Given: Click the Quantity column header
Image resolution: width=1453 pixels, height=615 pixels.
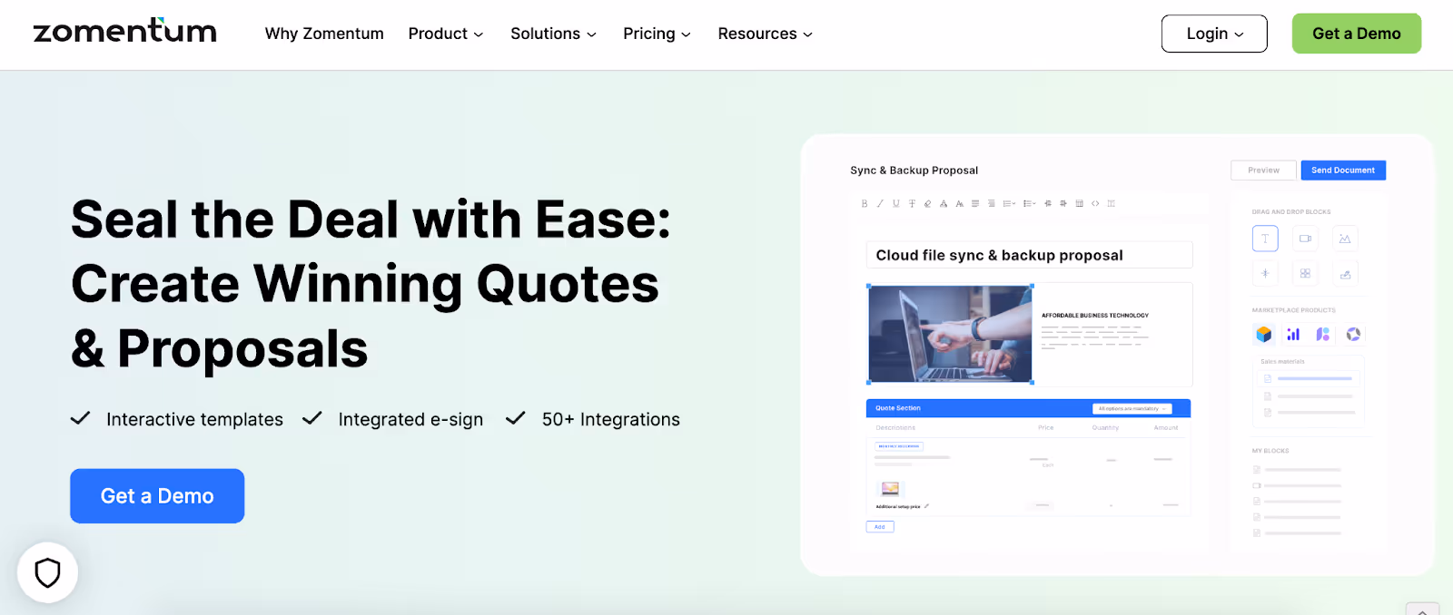Looking at the screenshot, I should pos(1105,427).
